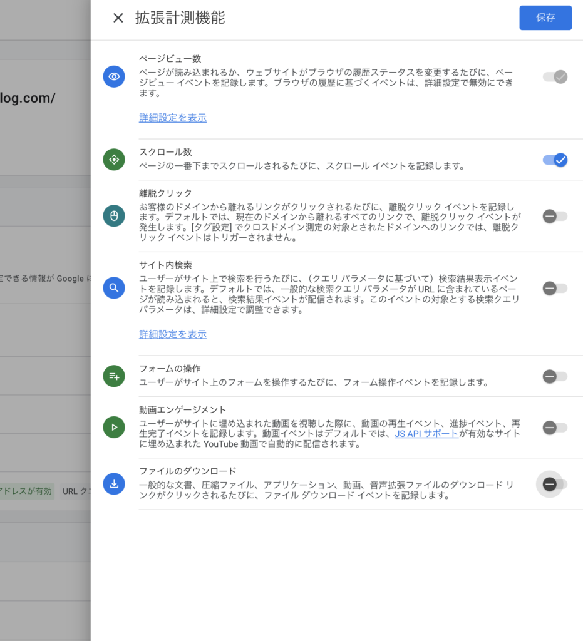The image size is (583, 641).
Task: Click the スクロール数 crosshair icon
Action: tap(114, 160)
